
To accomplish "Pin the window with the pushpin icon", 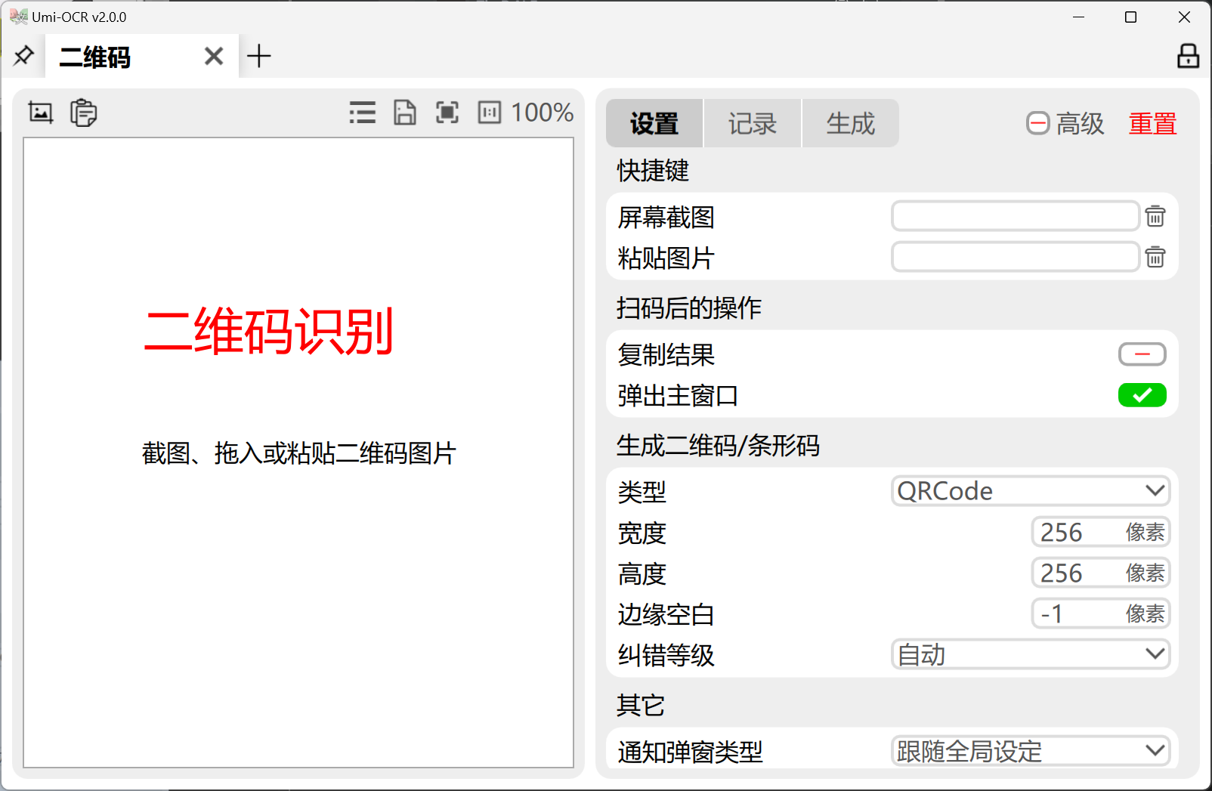I will pyautogui.click(x=24, y=56).
